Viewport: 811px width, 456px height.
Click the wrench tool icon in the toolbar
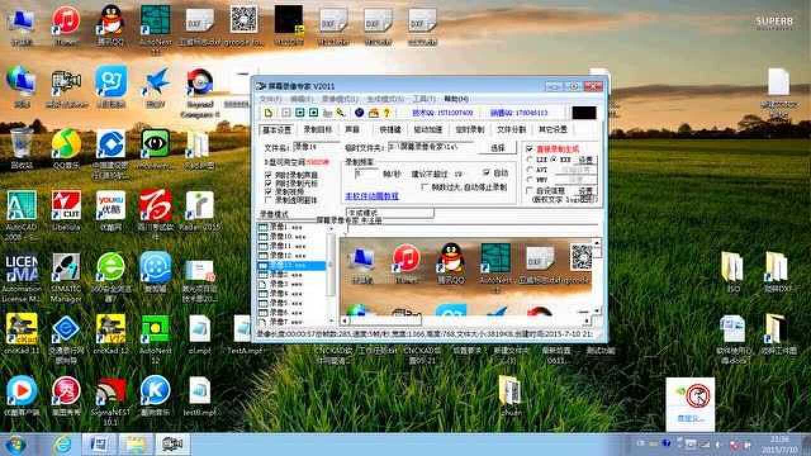pos(340,112)
